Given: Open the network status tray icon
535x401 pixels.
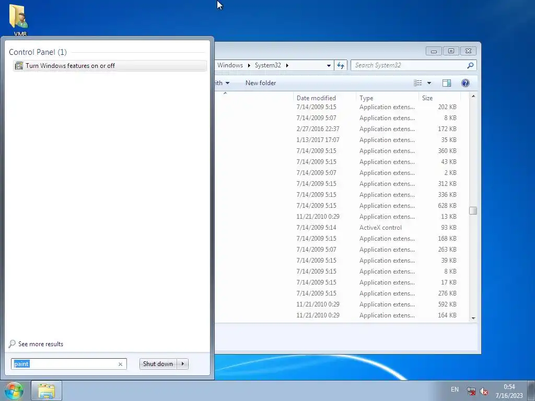Looking at the screenshot, I should pos(471,391).
